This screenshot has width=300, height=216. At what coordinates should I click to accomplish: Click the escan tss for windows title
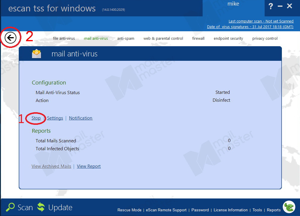tap(52, 8)
